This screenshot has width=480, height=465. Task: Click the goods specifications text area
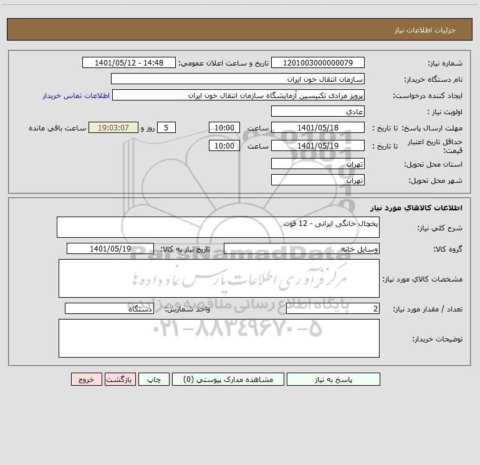[219, 278]
